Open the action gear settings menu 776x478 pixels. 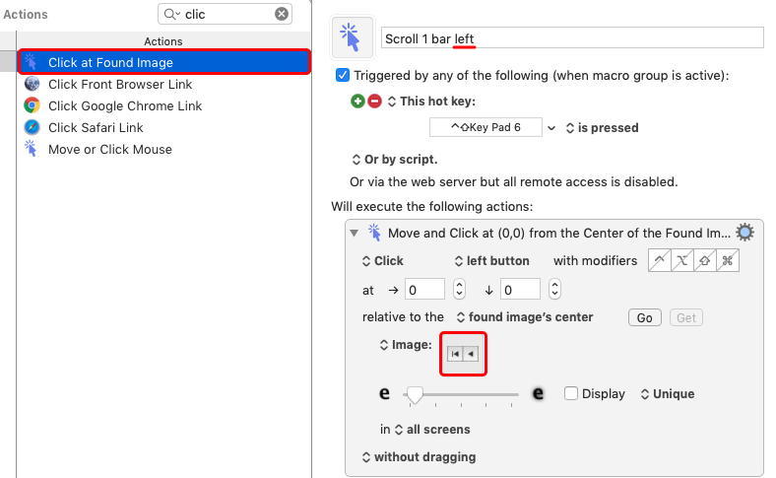click(745, 233)
